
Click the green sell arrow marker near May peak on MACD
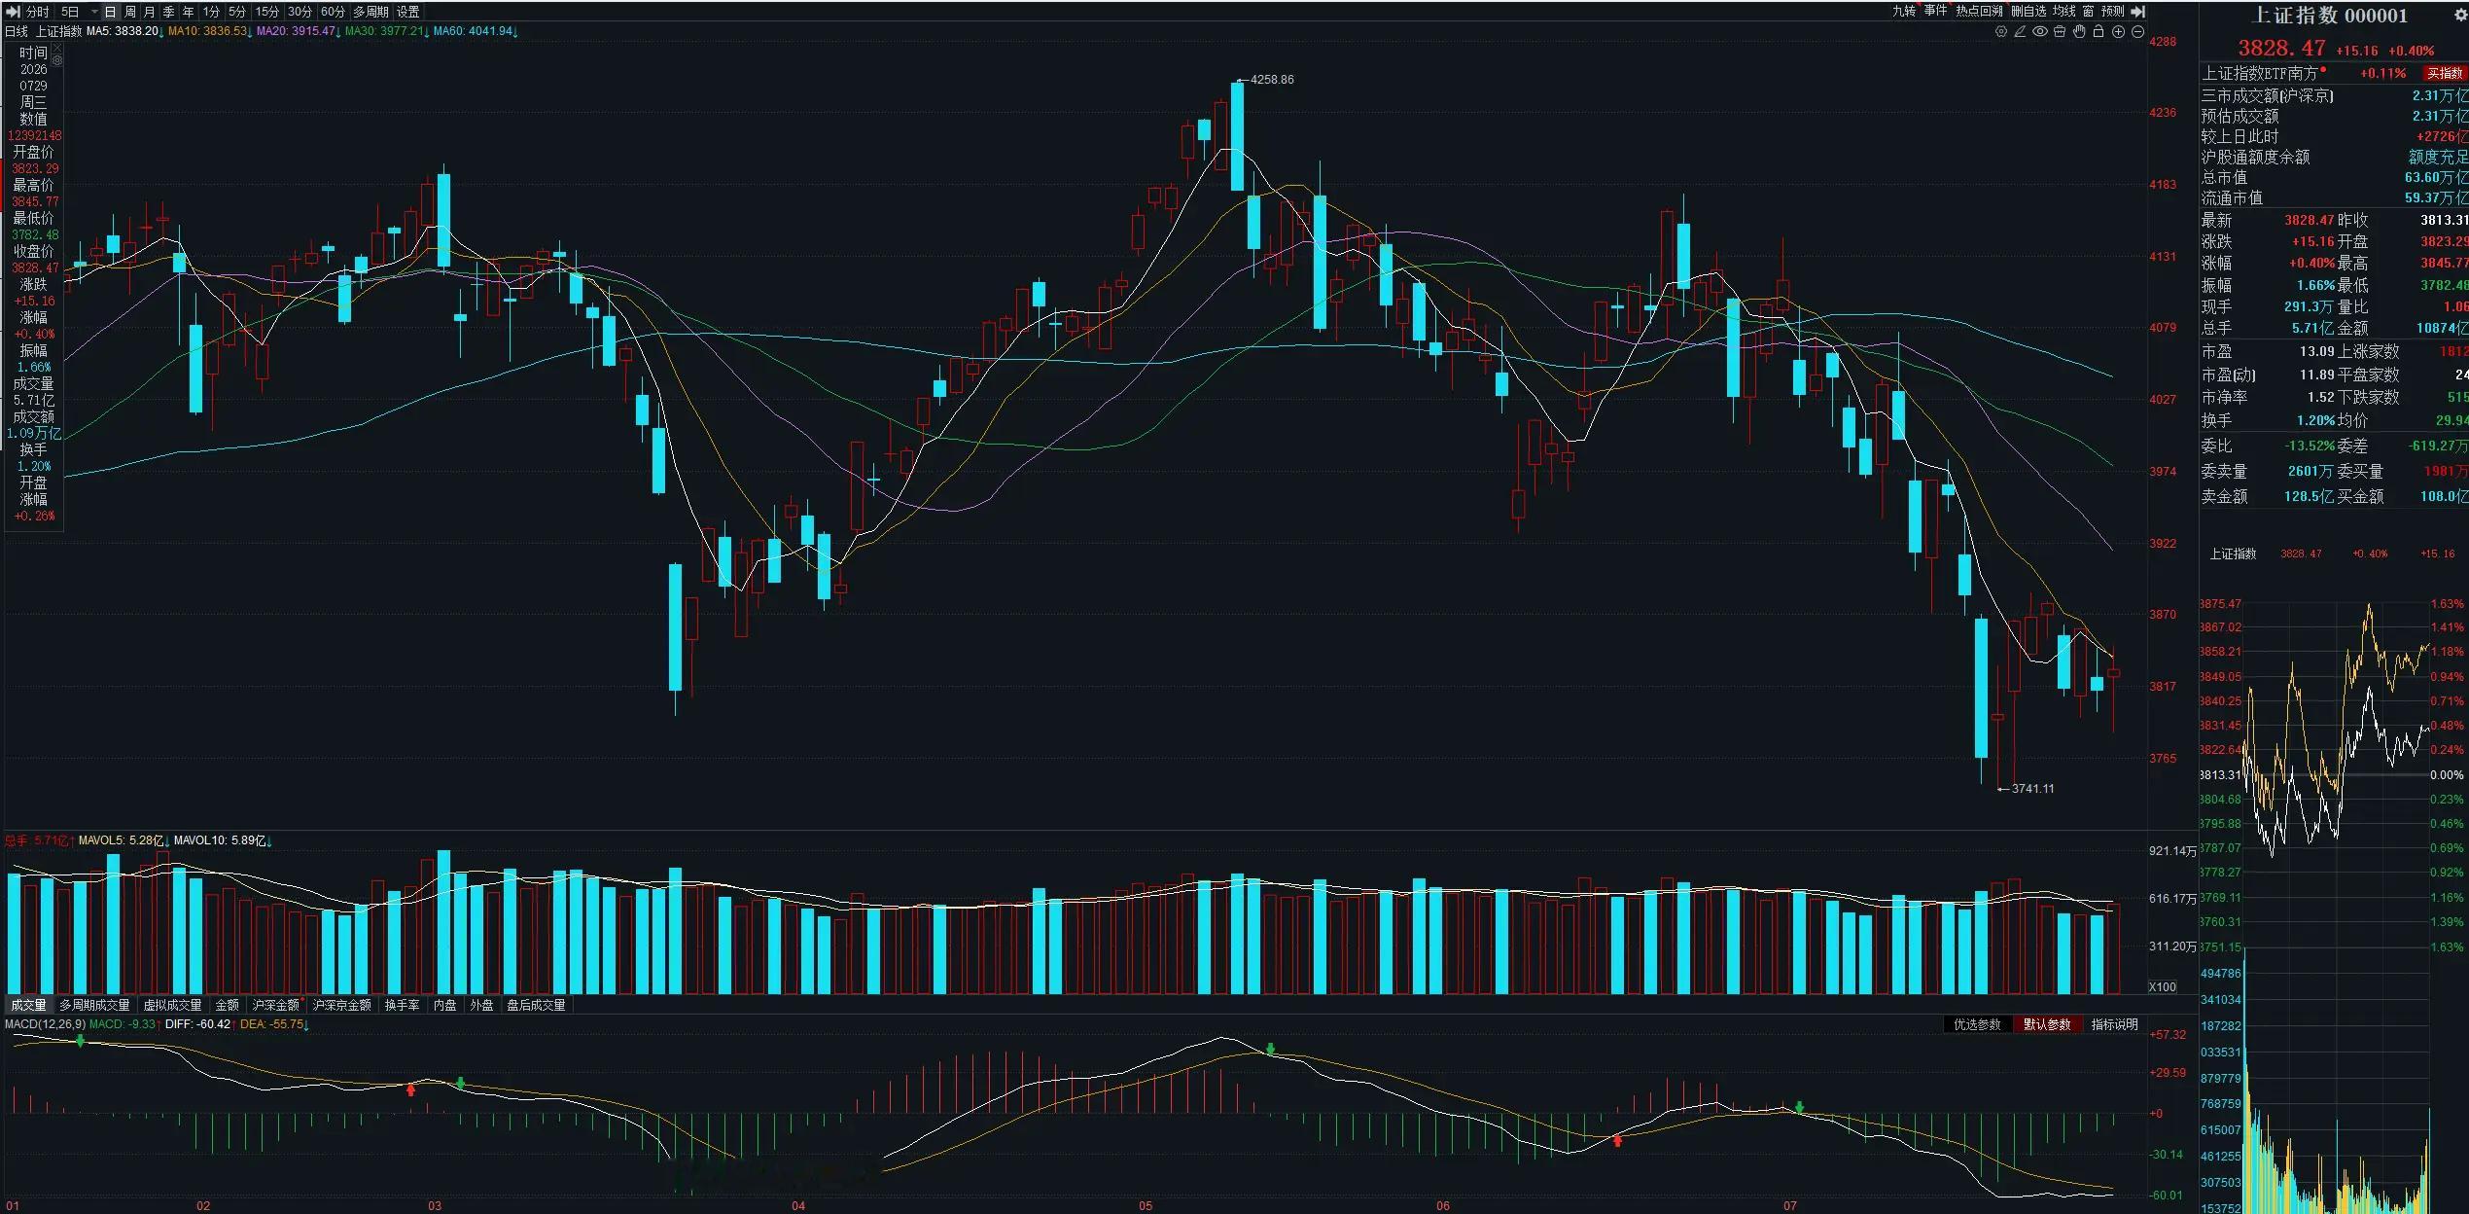[1270, 1050]
